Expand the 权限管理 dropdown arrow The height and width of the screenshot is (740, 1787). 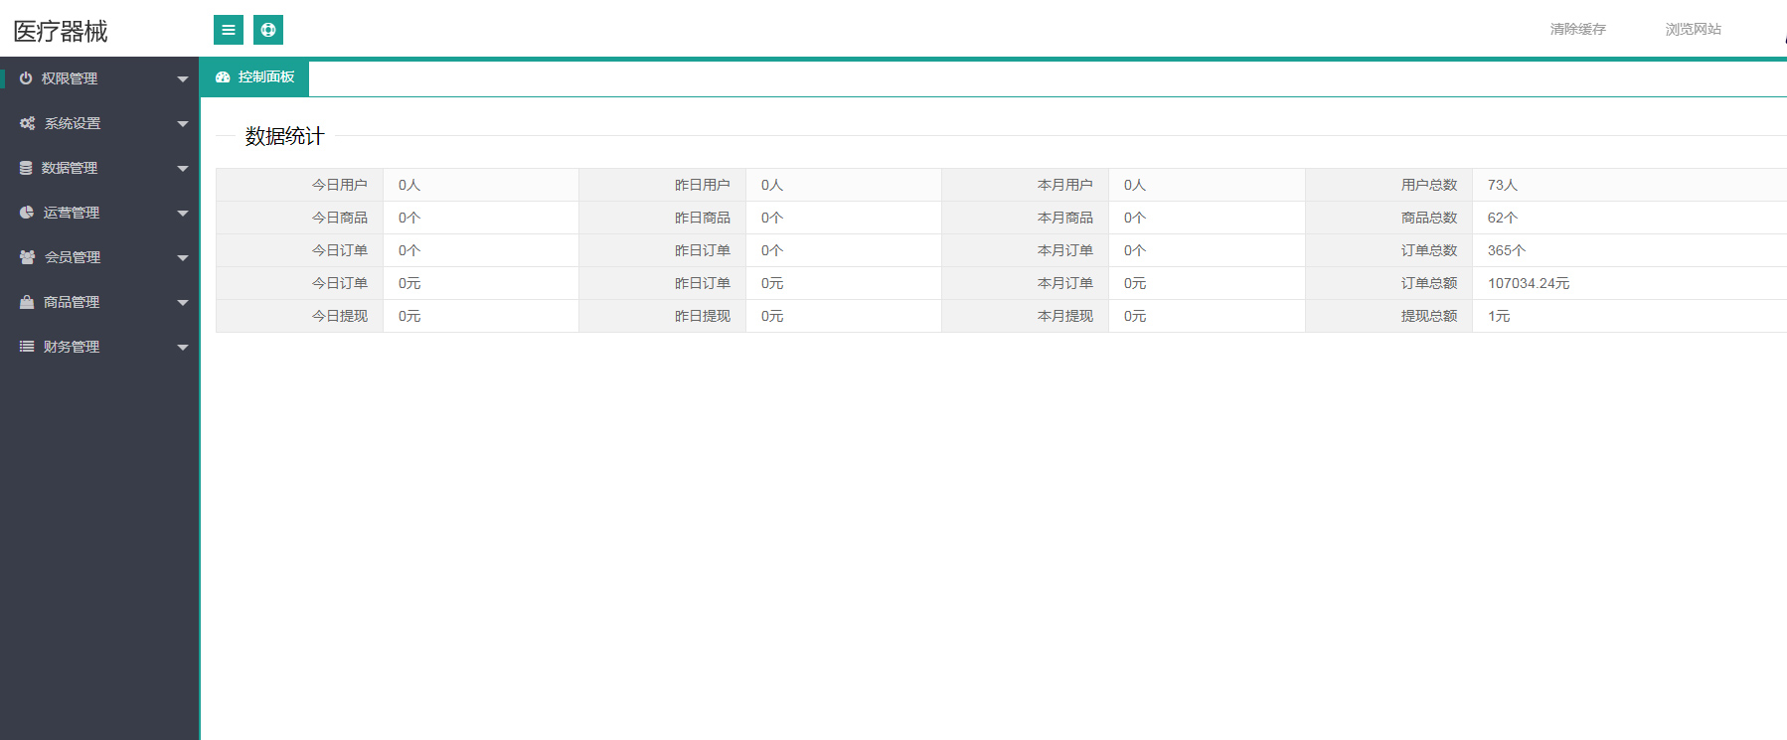coord(183,79)
